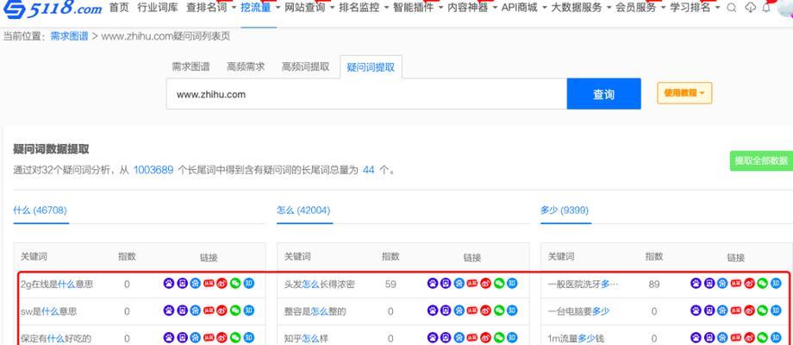Open Toutiao red icon for 头发怎么长得浓密

point(472,284)
